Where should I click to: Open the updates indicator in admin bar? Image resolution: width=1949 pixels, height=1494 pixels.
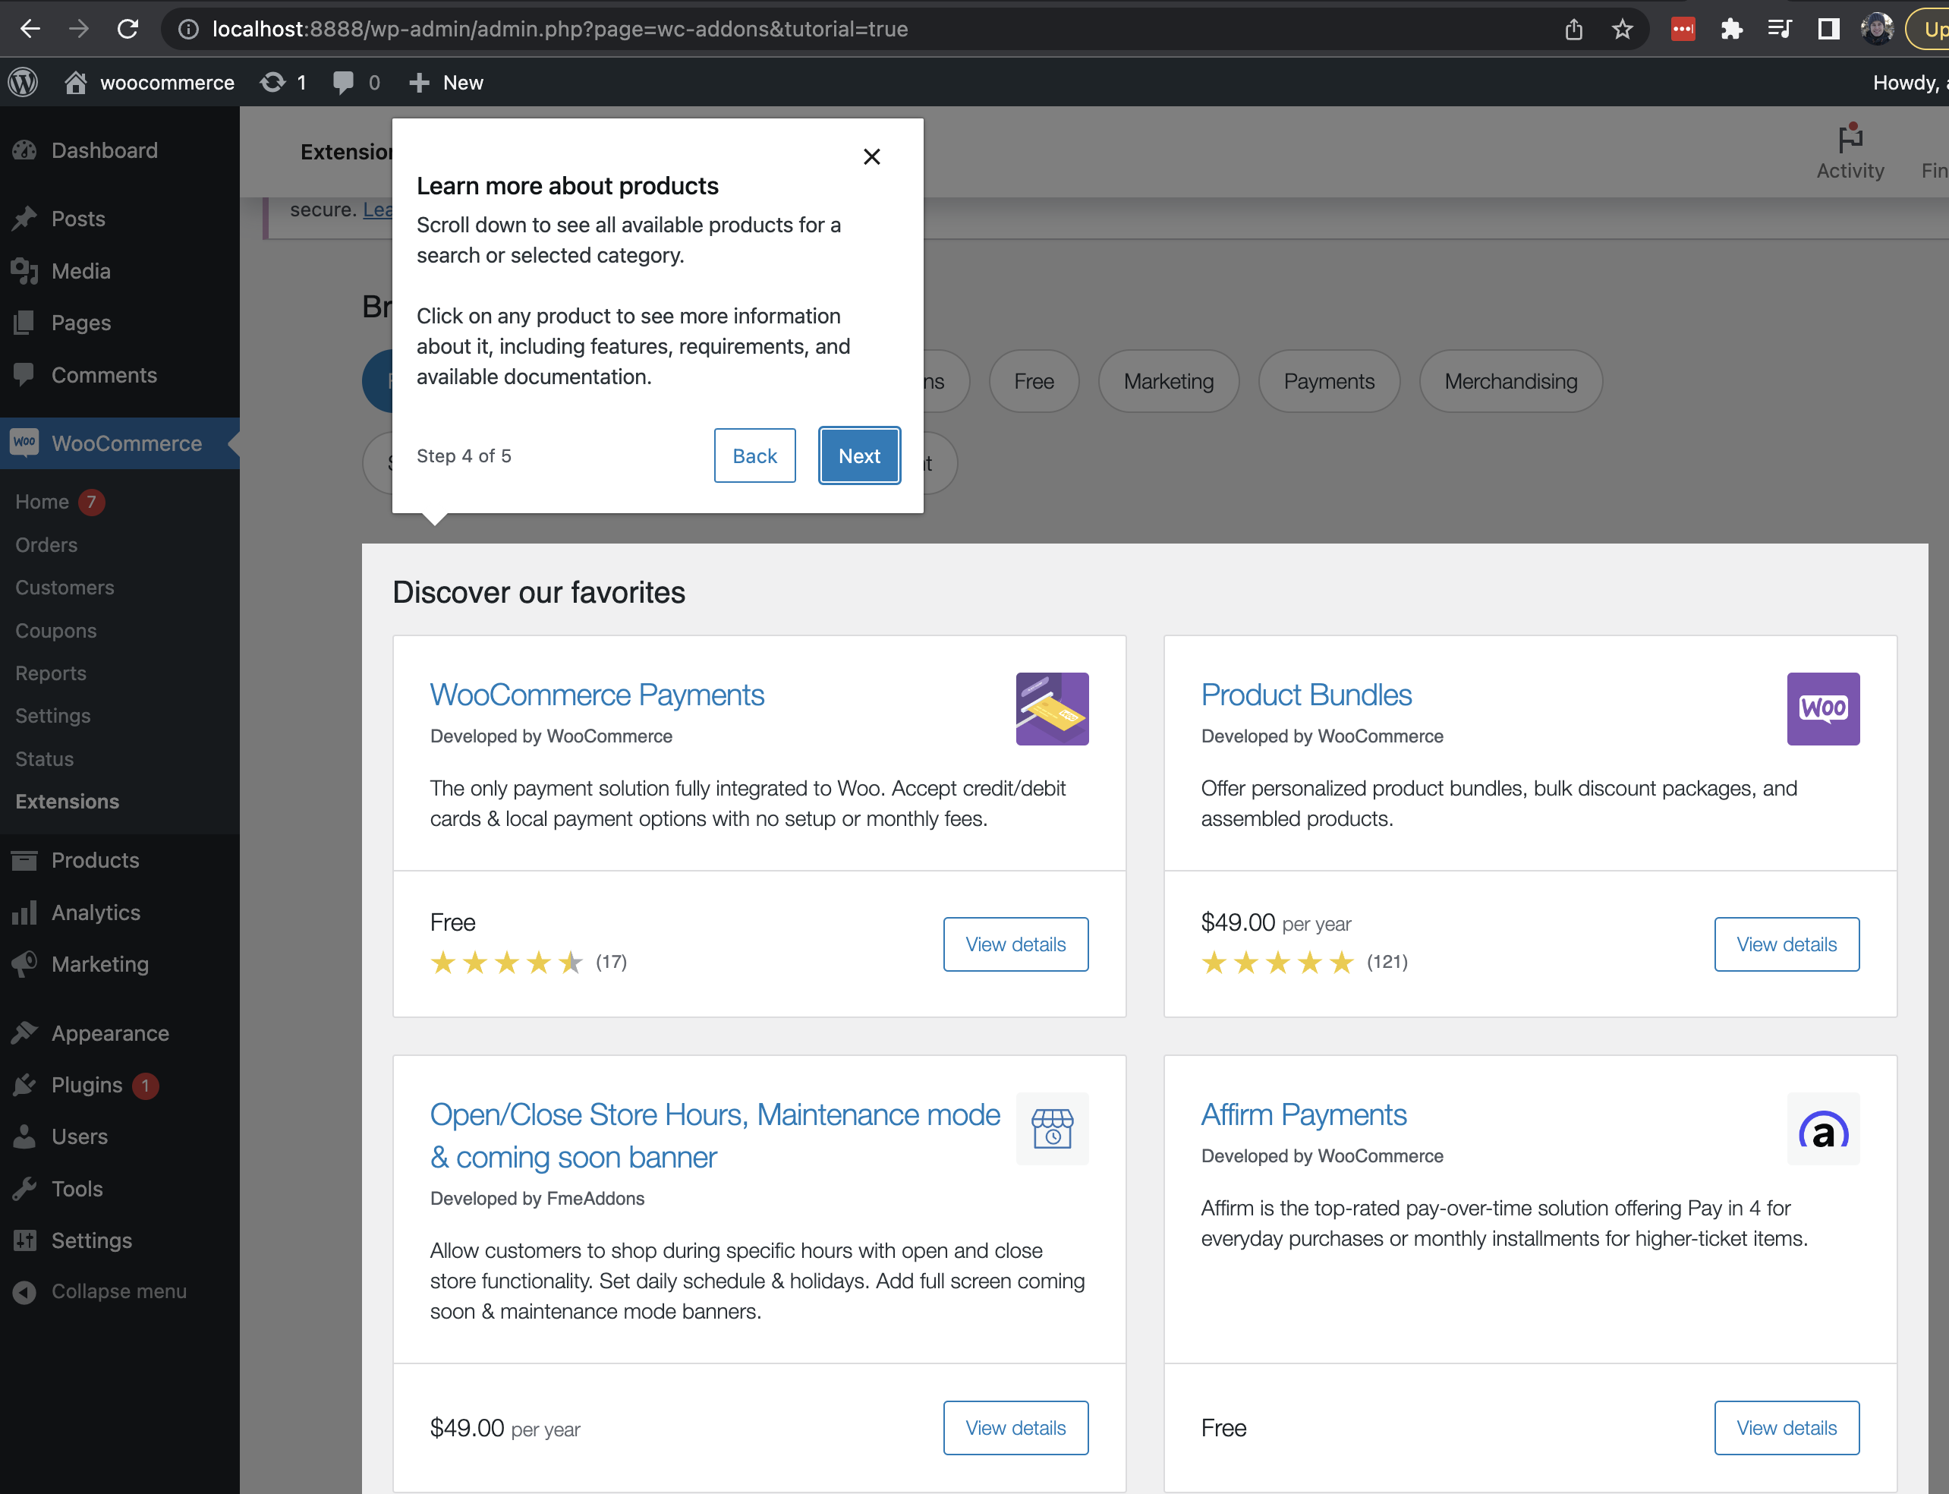tap(283, 83)
